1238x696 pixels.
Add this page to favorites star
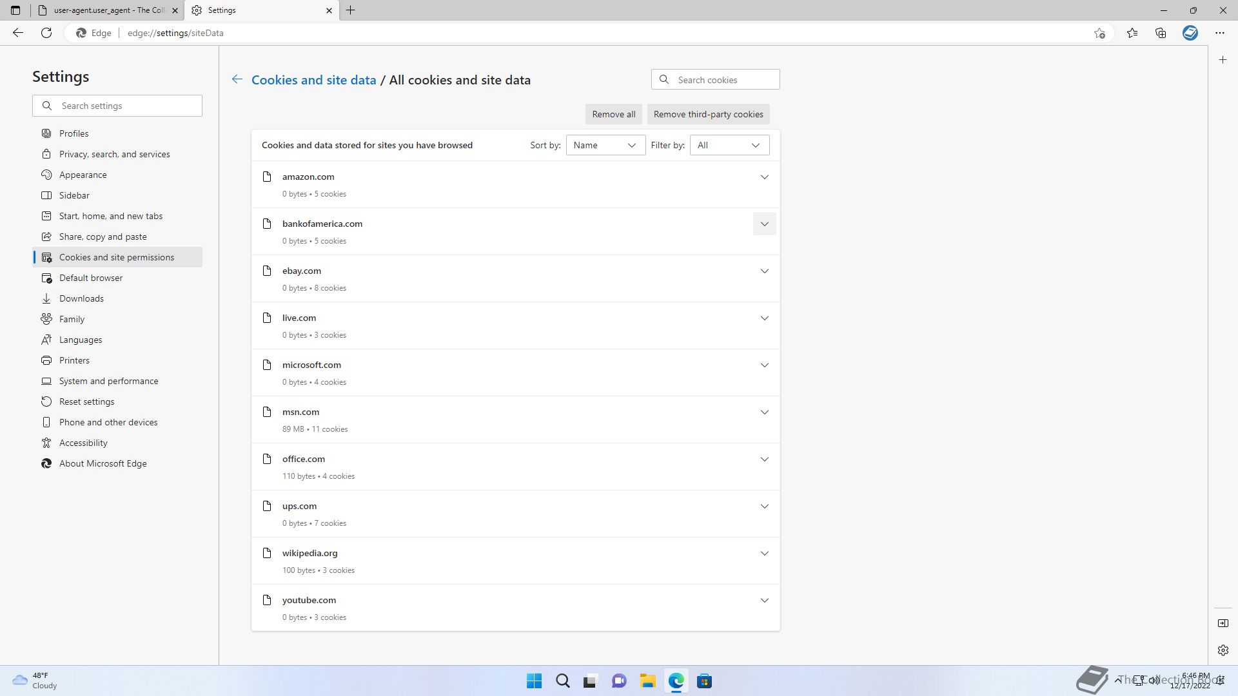1099,33
